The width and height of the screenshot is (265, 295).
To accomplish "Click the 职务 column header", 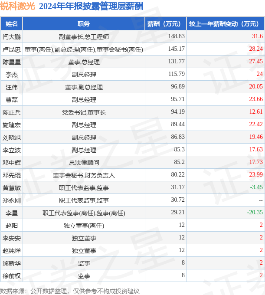I will pyautogui.click(x=84, y=24).
